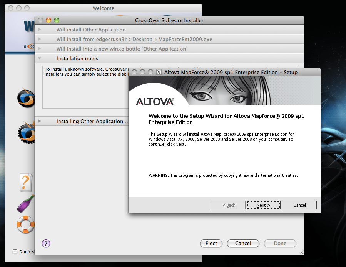Click Next in the Altova setup wizard
The height and width of the screenshot is (267, 346).
[x=264, y=205]
